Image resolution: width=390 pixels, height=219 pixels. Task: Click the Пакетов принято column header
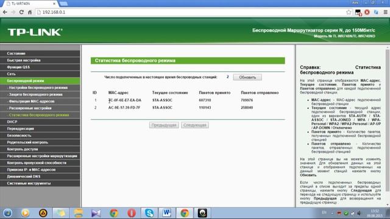[x=214, y=92]
